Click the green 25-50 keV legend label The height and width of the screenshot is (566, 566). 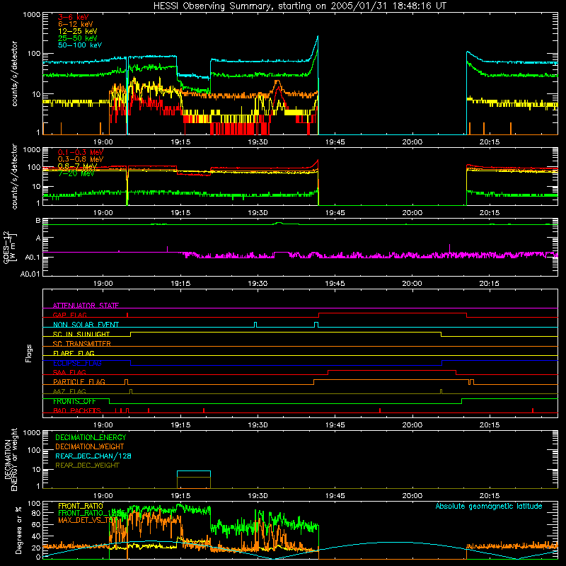pos(77,38)
